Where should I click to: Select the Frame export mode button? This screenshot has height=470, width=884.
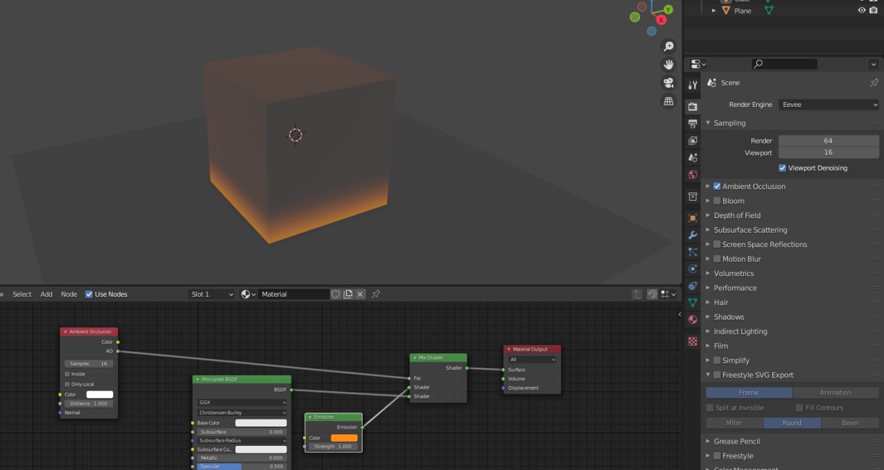point(749,393)
